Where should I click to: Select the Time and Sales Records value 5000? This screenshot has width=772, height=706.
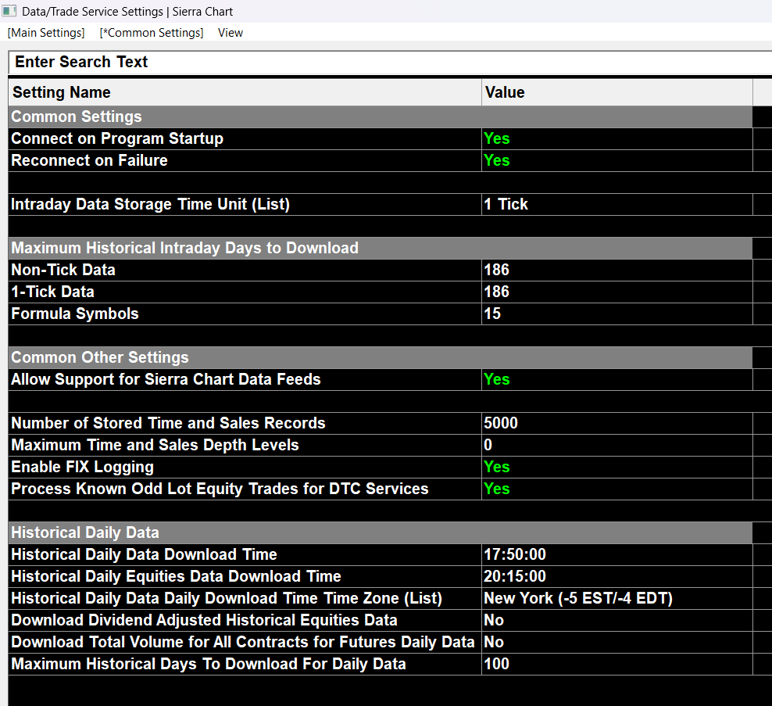pyautogui.click(x=617, y=423)
